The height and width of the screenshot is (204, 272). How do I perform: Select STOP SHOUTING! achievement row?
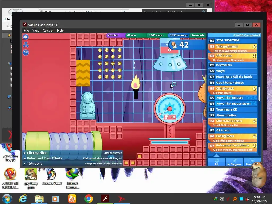click(232, 41)
